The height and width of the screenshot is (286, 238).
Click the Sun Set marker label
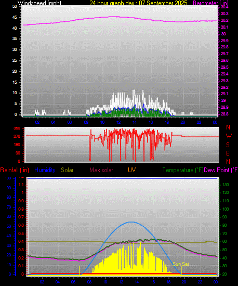181,264
